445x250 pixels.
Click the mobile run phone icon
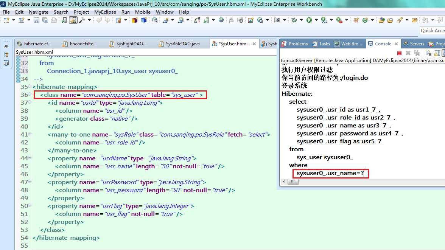pos(64,20)
